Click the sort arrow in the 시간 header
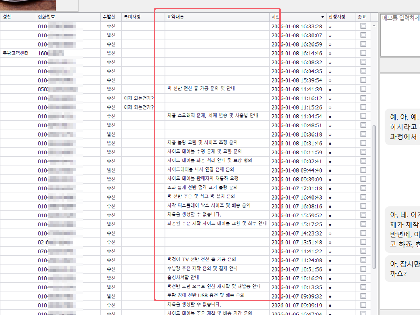The width and height of the screenshot is (420, 315). pyautogui.click(x=323, y=17)
